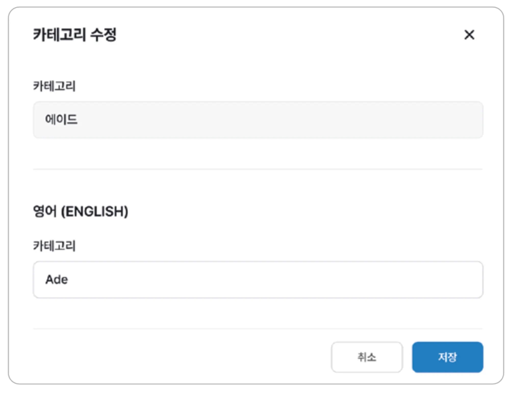This screenshot has width=510, height=393.
Task: Focus the English category field containing Ade
Action: coord(258,279)
